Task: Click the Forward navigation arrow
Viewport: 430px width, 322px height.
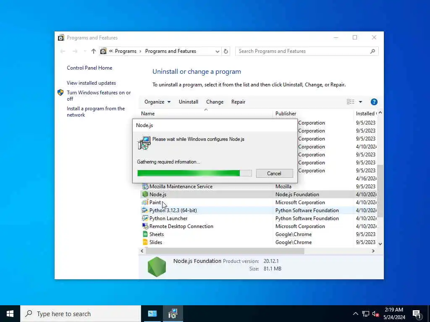Action: coord(75,51)
